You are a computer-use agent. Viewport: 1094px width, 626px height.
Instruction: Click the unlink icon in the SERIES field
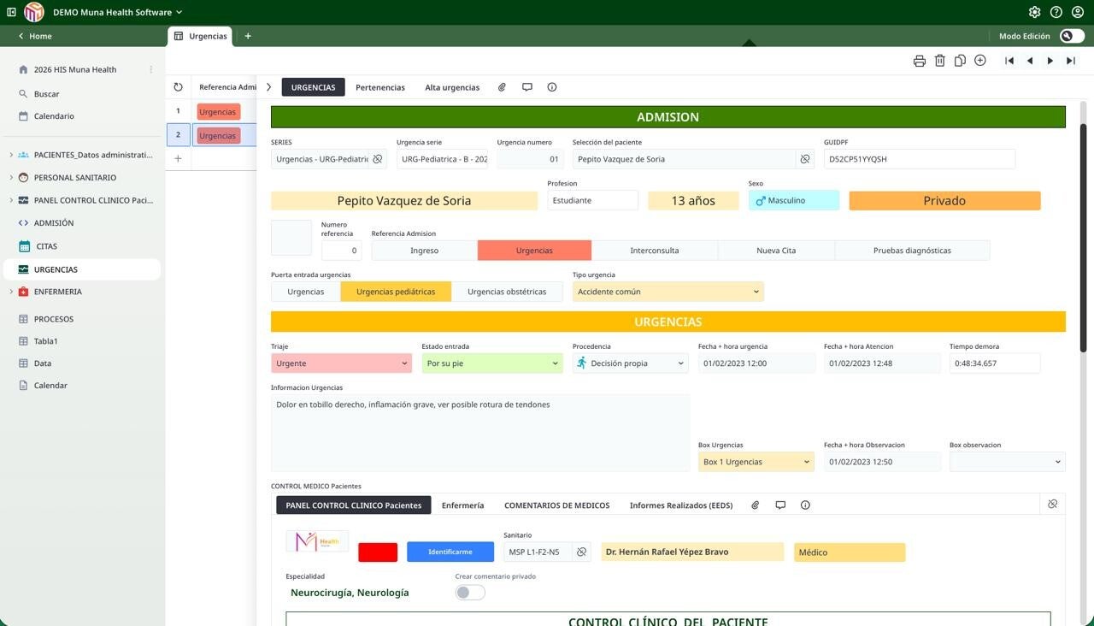pyautogui.click(x=378, y=159)
